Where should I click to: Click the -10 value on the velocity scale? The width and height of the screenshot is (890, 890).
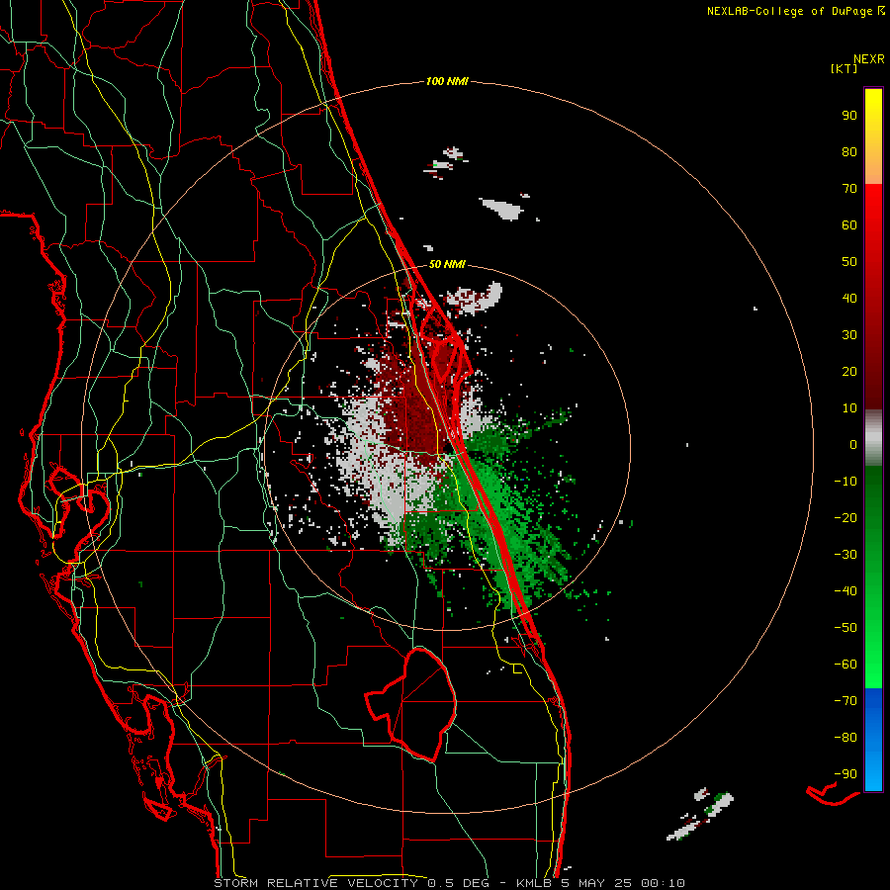(845, 482)
